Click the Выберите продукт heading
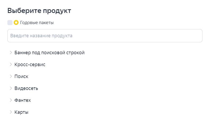The width and height of the screenshot is (208, 127). [39, 11]
